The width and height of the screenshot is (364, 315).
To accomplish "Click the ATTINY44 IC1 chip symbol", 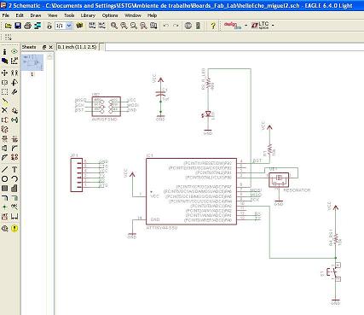I will [x=191, y=191].
